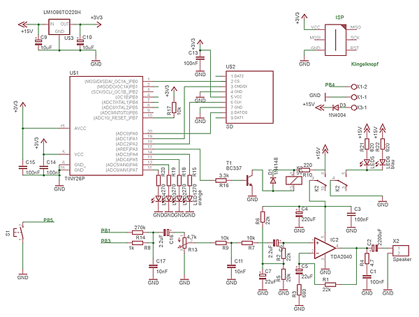The height and width of the screenshot is (317, 419).
Task: Select resistor R8 1k symbol
Action: (138, 243)
